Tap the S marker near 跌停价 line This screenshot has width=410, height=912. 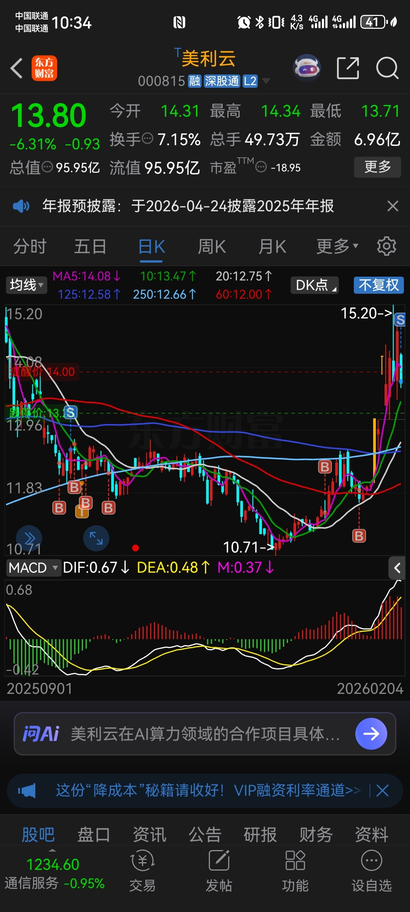[x=70, y=412]
